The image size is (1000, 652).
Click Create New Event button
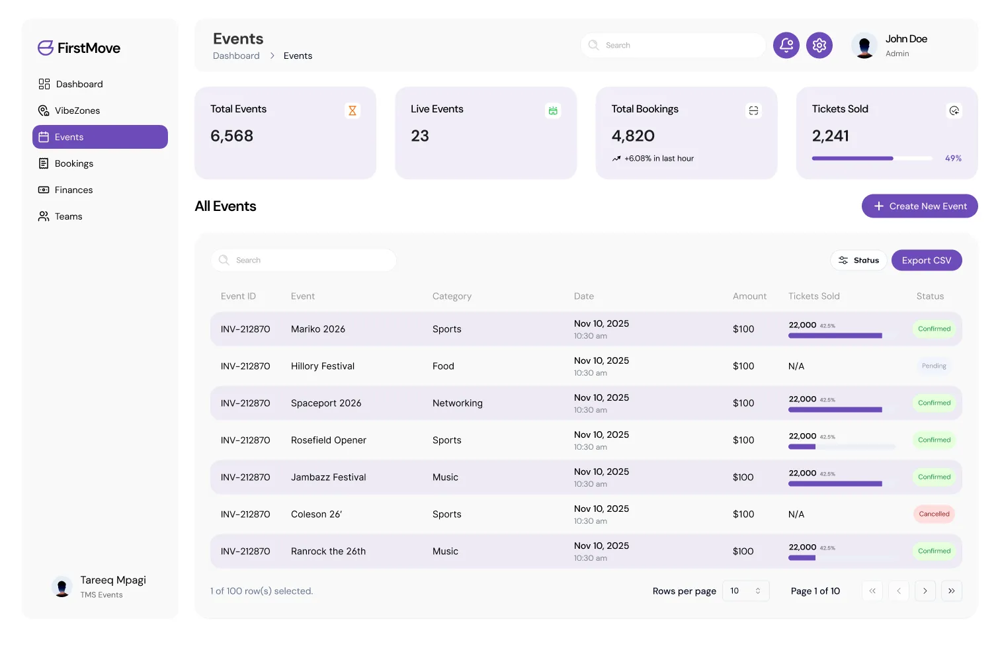point(919,206)
